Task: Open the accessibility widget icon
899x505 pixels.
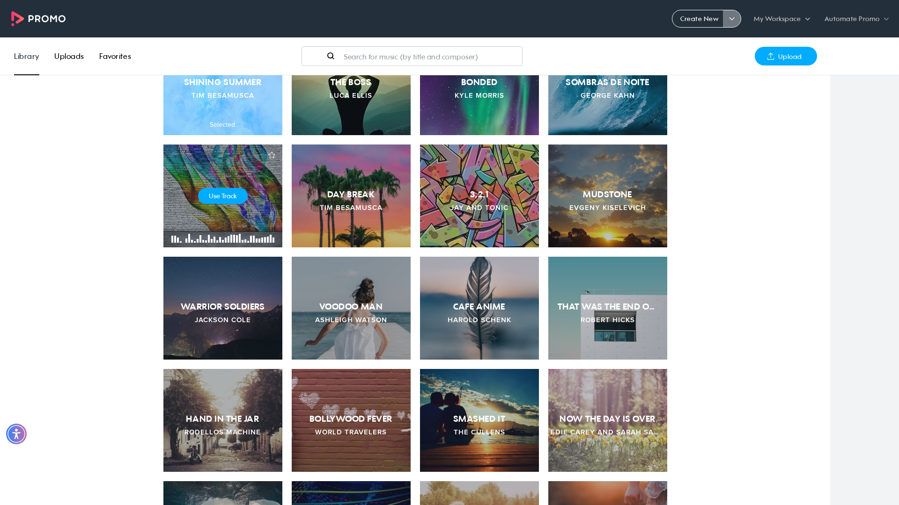Action: 16,434
